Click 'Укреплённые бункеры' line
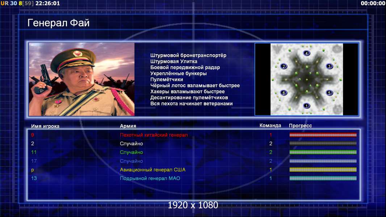386x217 pixels. click(179, 73)
